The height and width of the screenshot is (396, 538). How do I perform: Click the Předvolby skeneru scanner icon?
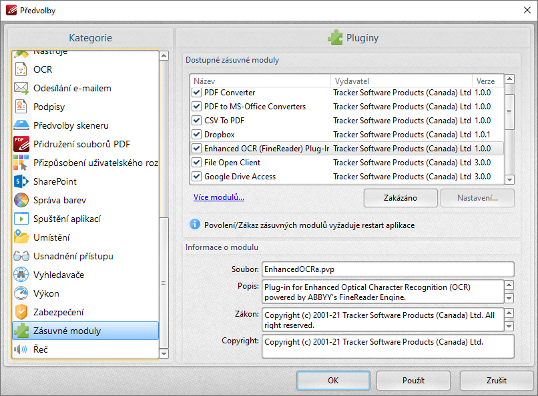pyautogui.click(x=21, y=125)
